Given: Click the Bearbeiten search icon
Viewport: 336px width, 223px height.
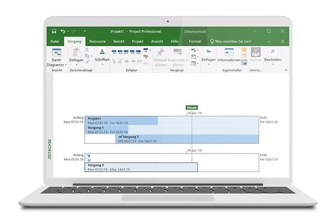Looking at the screenshot, I should point(272,51).
